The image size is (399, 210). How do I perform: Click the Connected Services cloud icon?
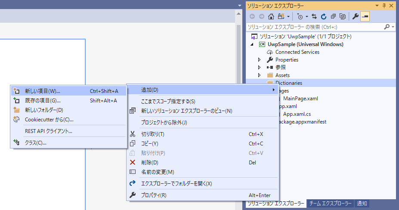coord(270,52)
